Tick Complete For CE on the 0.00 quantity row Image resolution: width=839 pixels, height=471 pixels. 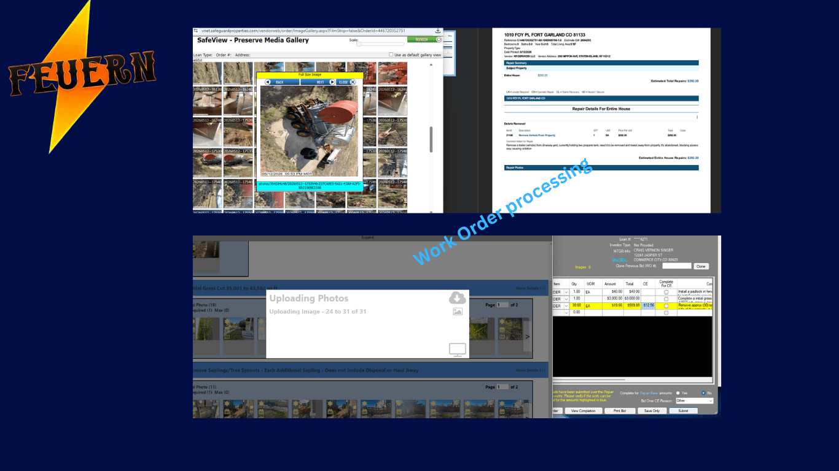click(x=666, y=312)
